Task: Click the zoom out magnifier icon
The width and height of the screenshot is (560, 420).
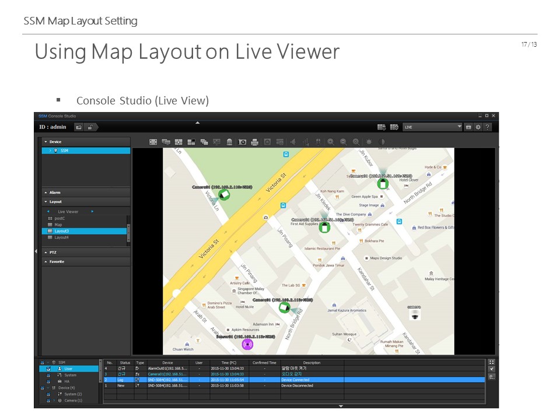Action: pyautogui.click(x=343, y=142)
